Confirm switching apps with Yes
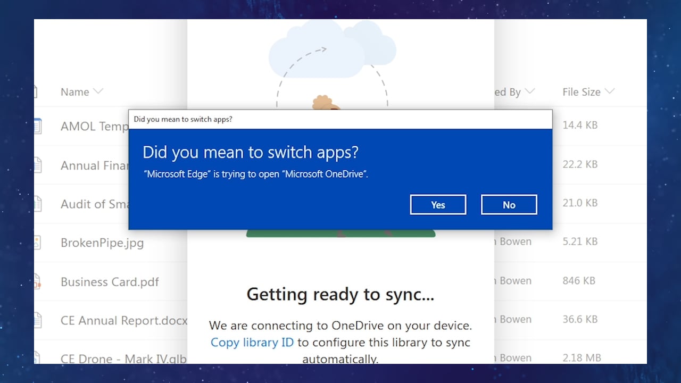The width and height of the screenshot is (681, 383). coord(438,205)
